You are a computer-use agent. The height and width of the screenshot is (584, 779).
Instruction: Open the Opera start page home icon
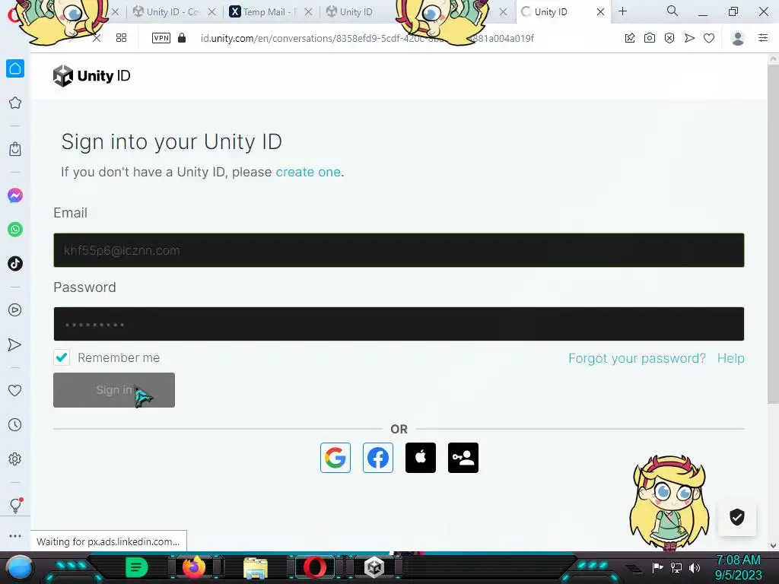15,68
